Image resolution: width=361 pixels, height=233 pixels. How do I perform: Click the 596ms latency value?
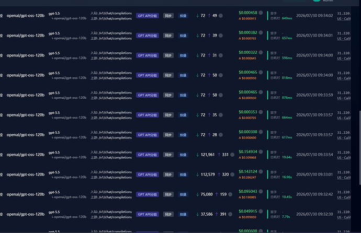pos(287,58)
